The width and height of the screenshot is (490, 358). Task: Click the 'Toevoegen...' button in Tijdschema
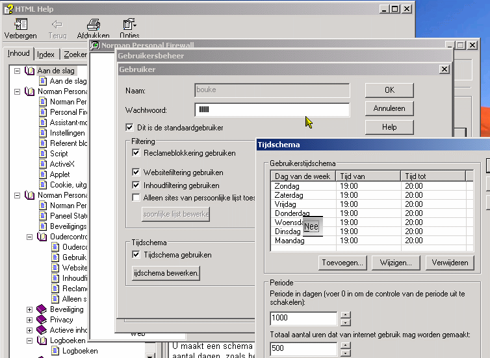click(x=343, y=263)
